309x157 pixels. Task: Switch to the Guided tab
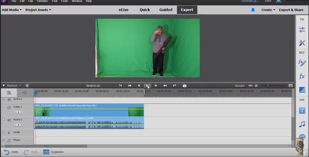(x=166, y=10)
